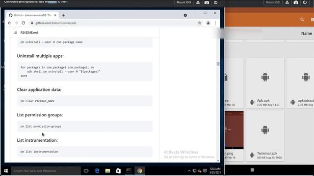Viewport: 314px width, 176px height.
Task: Select the 'Clear application data:' heading
Action: point(39,89)
